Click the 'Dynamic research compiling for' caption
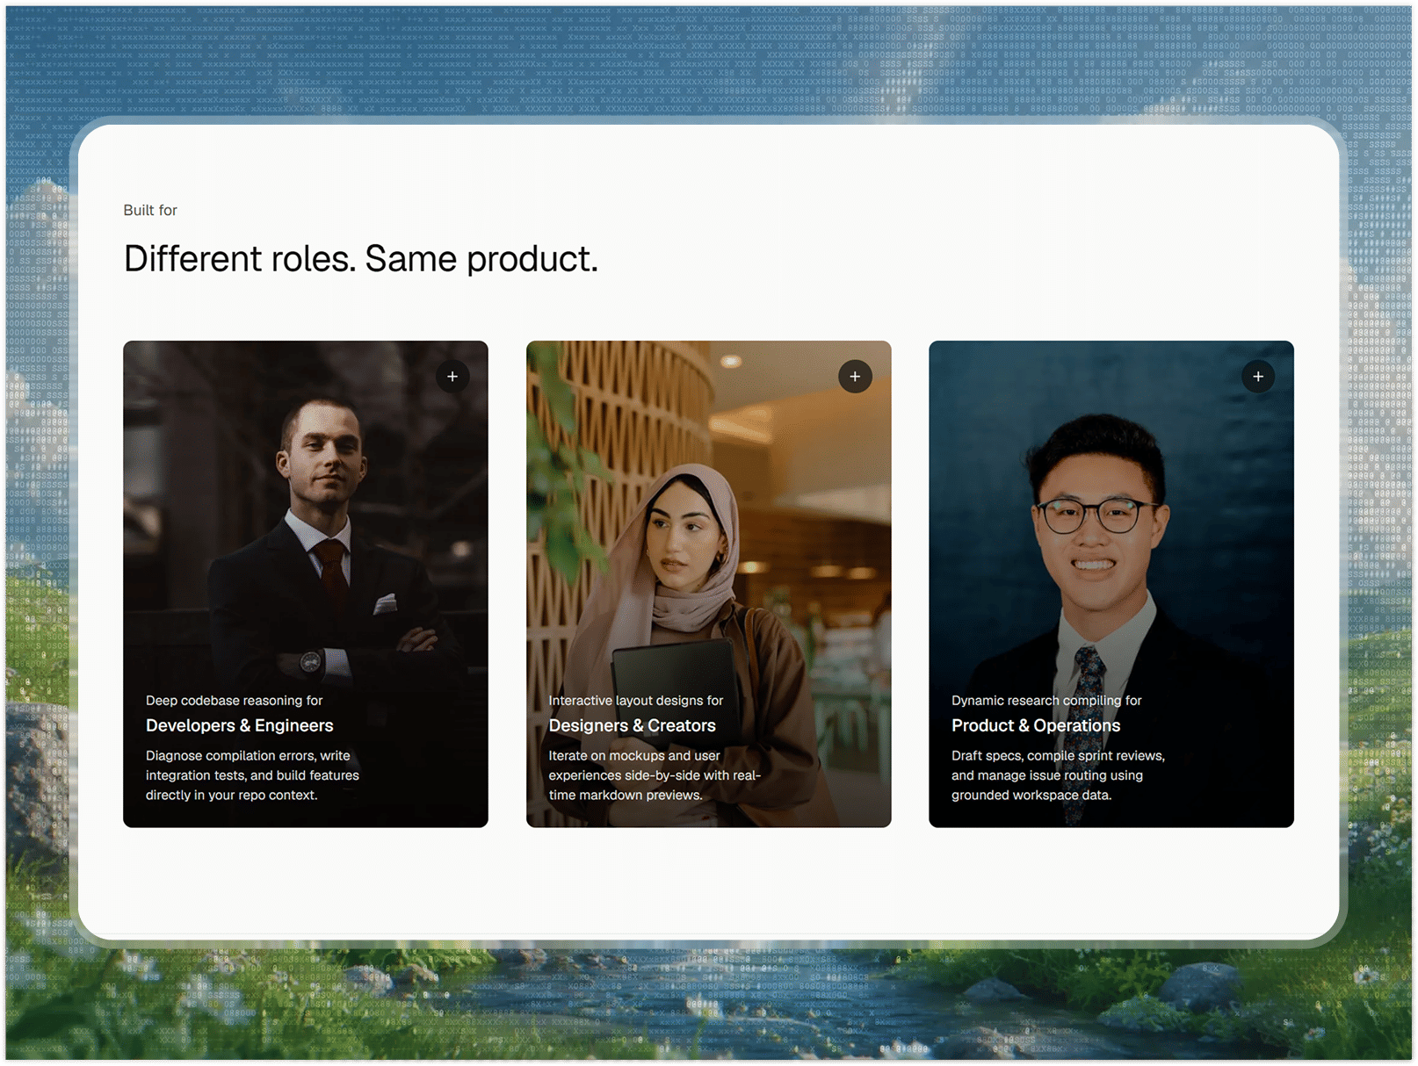1418x1066 pixels. pos(1046,701)
